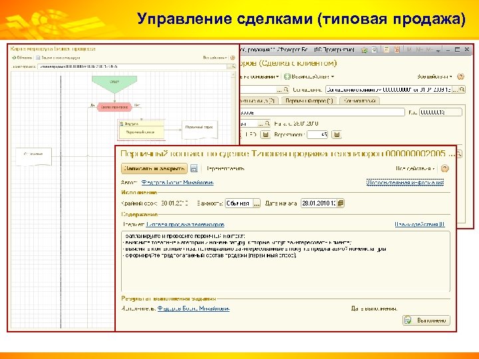The height and width of the screenshot is (359, 479).
Task: Click the business process field in route map
Action: [132, 66]
